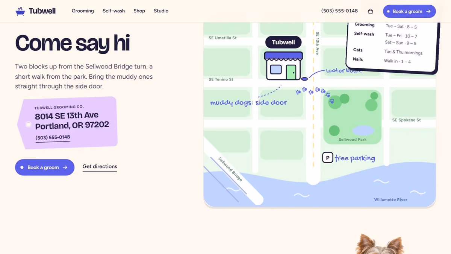Click the Tubwell bathtub logo icon
This screenshot has width=451, height=254.
(x=20, y=11)
